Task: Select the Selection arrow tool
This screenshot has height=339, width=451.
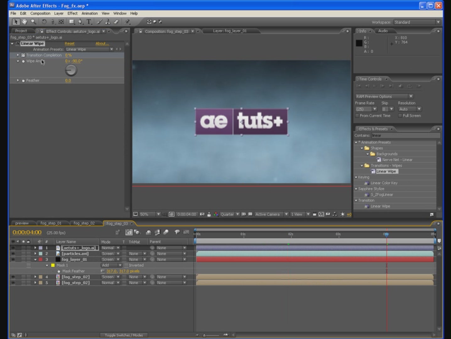Action: coord(16,22)
